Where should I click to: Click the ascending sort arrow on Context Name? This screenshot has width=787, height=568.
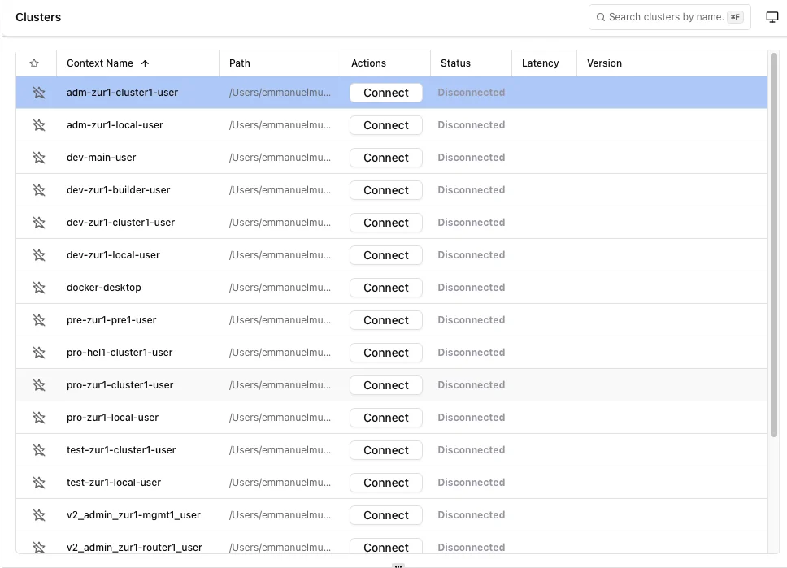click(x=144, y=63)
